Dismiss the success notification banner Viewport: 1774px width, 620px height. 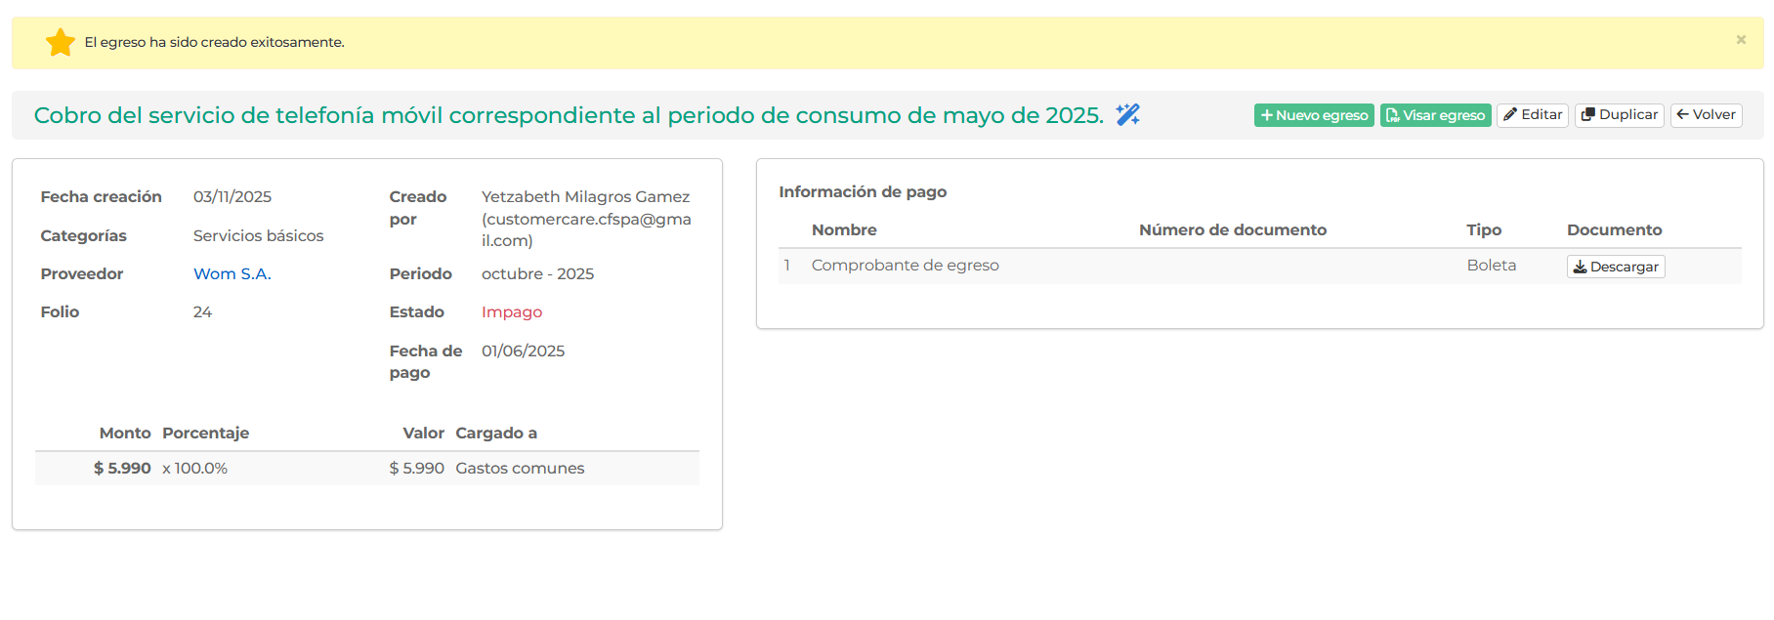click(1740, 40)
